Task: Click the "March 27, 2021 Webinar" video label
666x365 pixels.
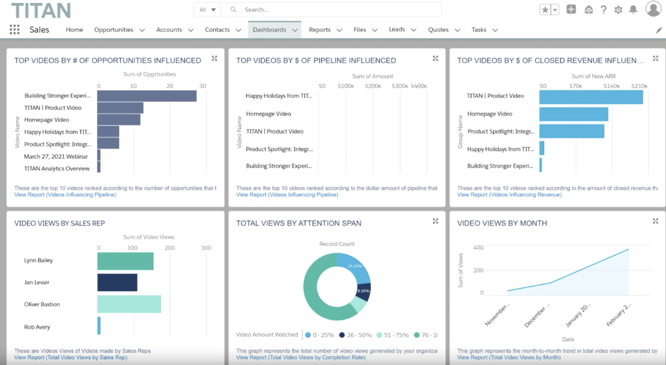Action: [56, 156]
